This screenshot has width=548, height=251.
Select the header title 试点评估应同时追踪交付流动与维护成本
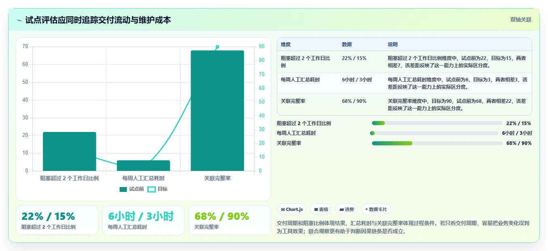coord(98,20)
